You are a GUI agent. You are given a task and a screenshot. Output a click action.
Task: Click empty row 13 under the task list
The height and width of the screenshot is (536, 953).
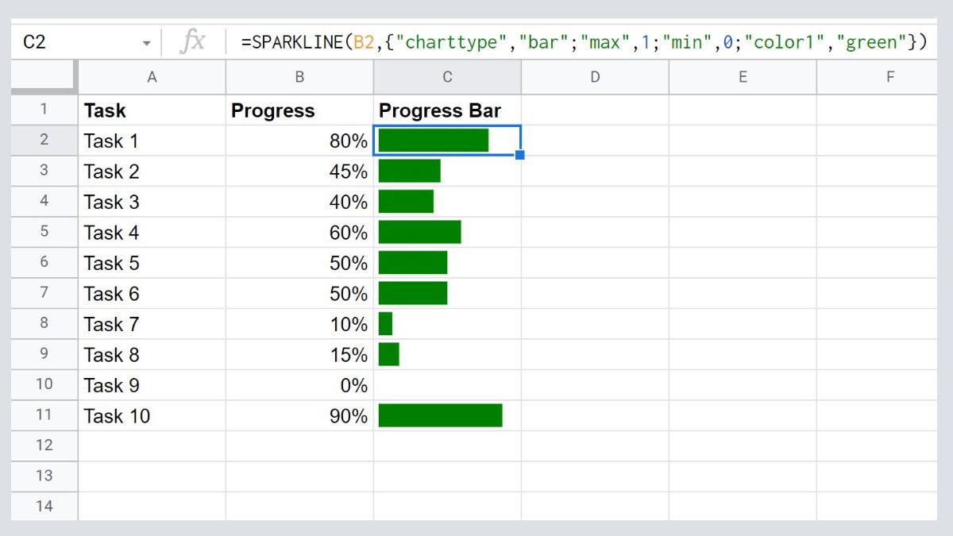tap(151, 476)
